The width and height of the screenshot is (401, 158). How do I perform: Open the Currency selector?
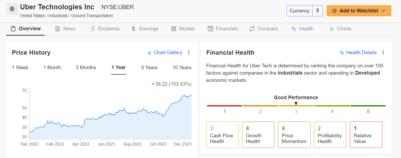pyautogui.click(x=300, y=11)
